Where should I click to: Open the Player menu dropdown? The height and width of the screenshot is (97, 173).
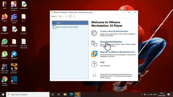point(54,16)
